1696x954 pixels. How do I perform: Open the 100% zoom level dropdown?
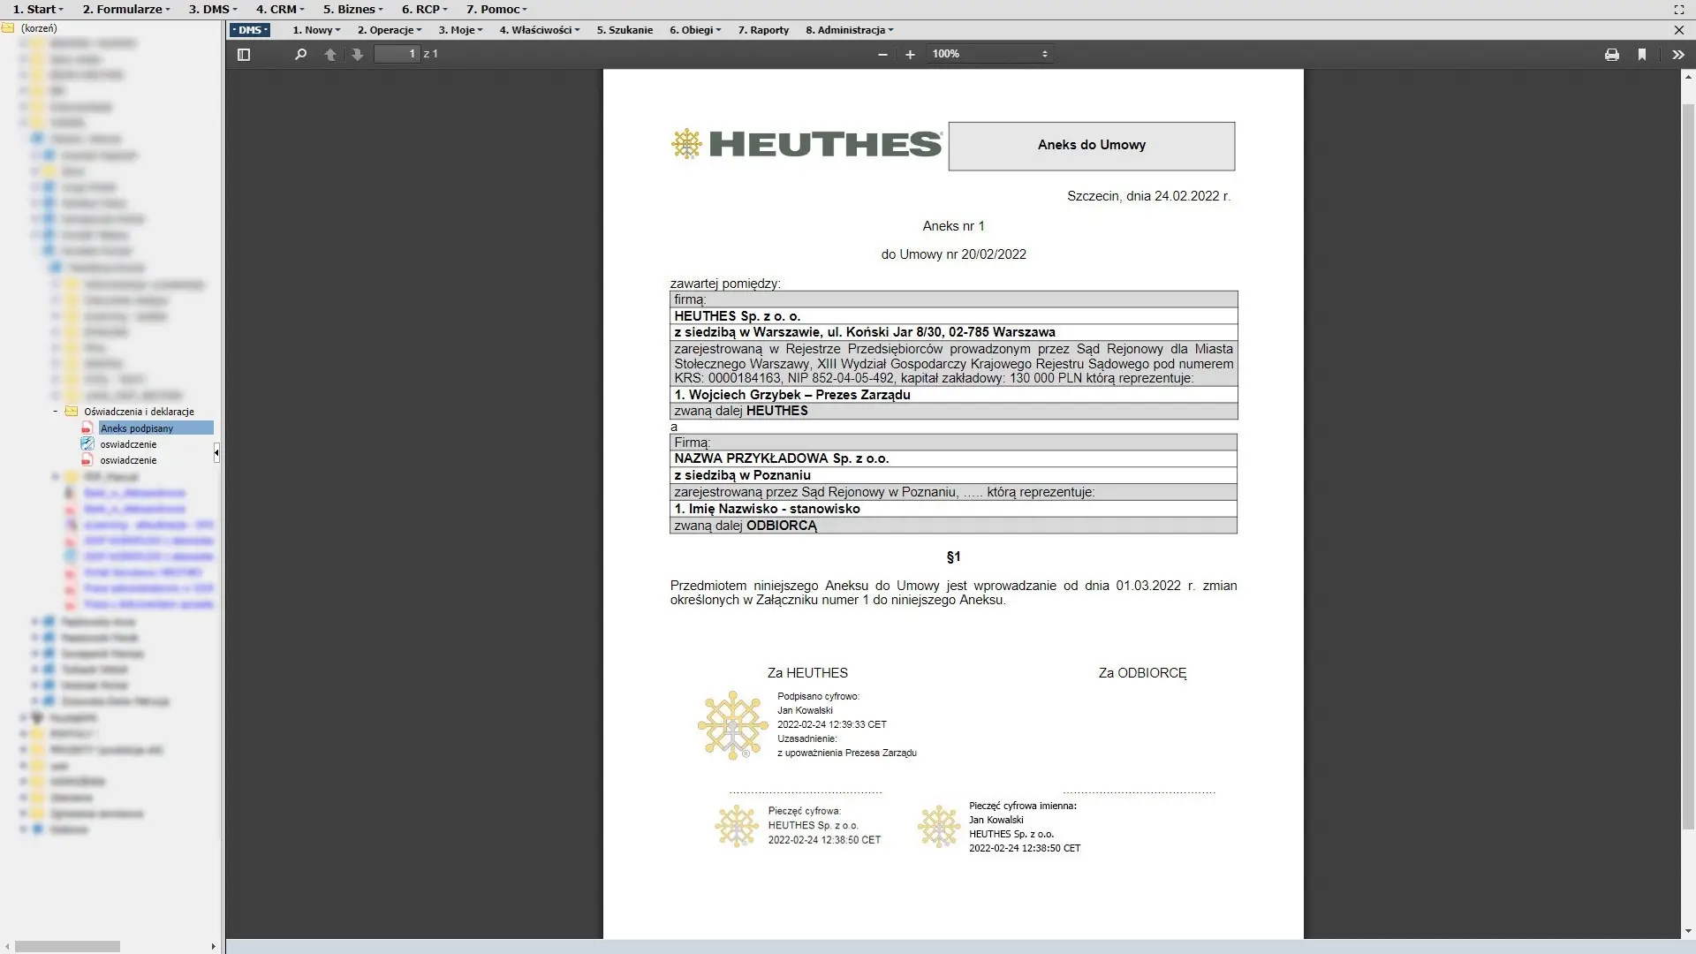pos(989,54)
